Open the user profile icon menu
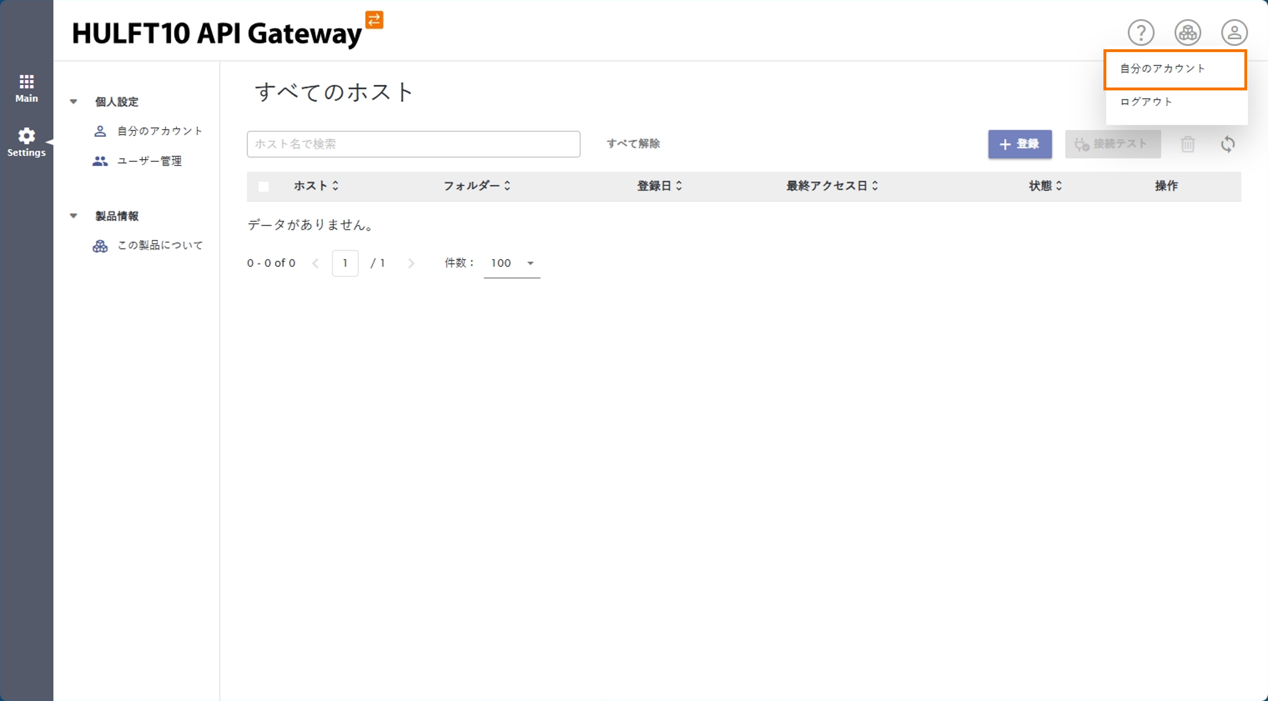 [1233, 33]
